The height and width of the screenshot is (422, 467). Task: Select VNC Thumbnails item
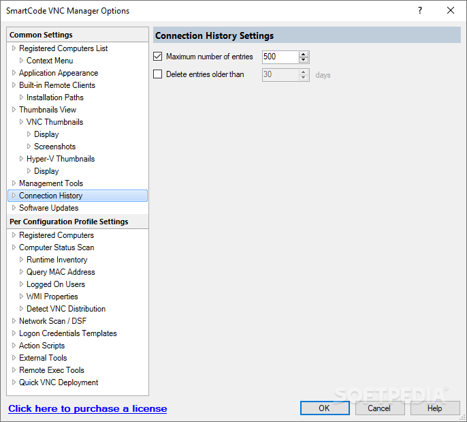[54, 122]
